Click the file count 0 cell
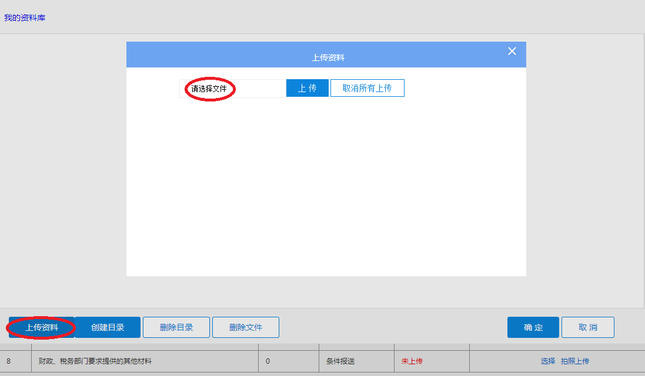The width and height of the screenshot is (645, 376). [268, 361]
